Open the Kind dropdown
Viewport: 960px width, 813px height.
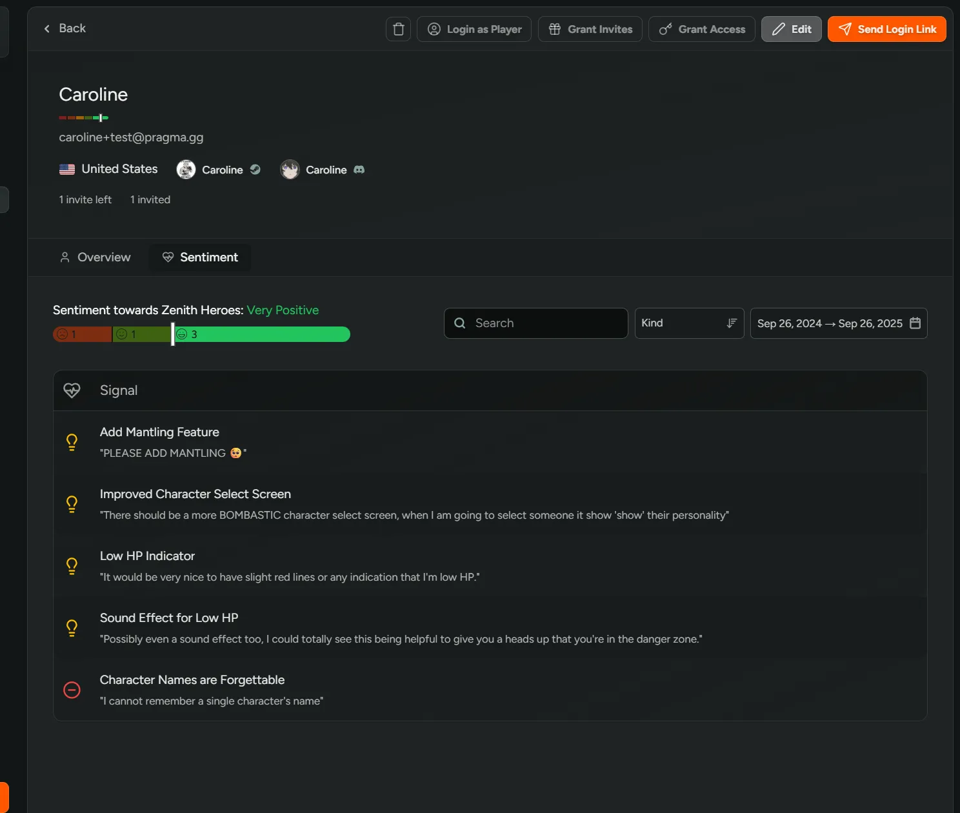[684, 323]
